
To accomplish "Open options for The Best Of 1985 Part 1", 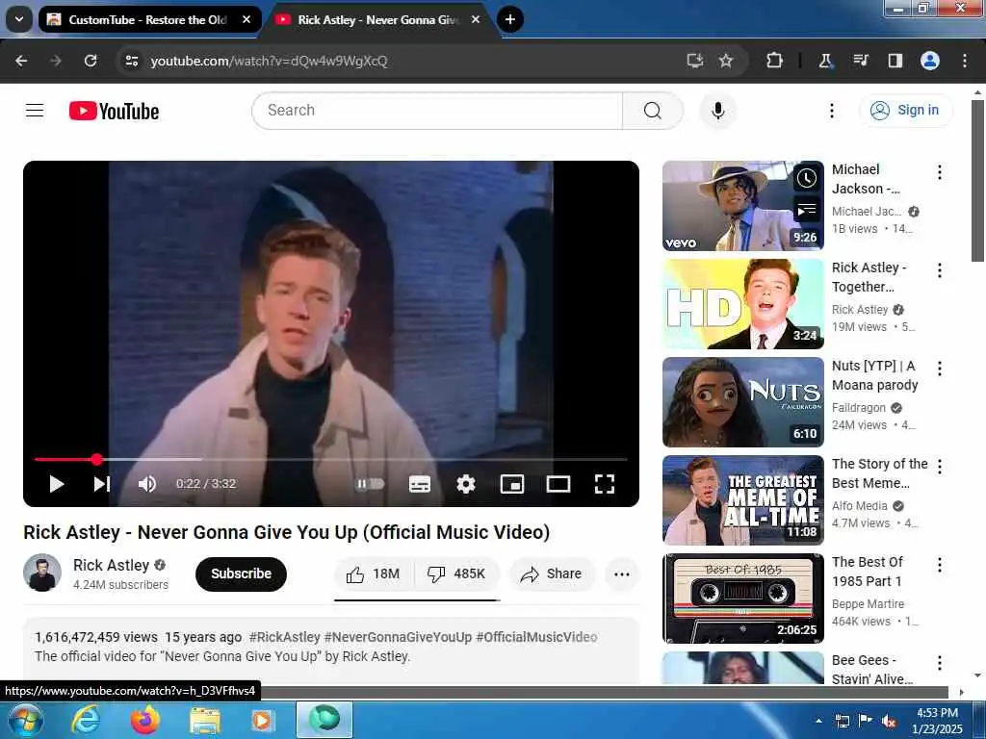I will 940,564.
